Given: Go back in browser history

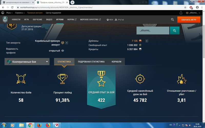Looking at the screenshot, I should click(3, 7).
